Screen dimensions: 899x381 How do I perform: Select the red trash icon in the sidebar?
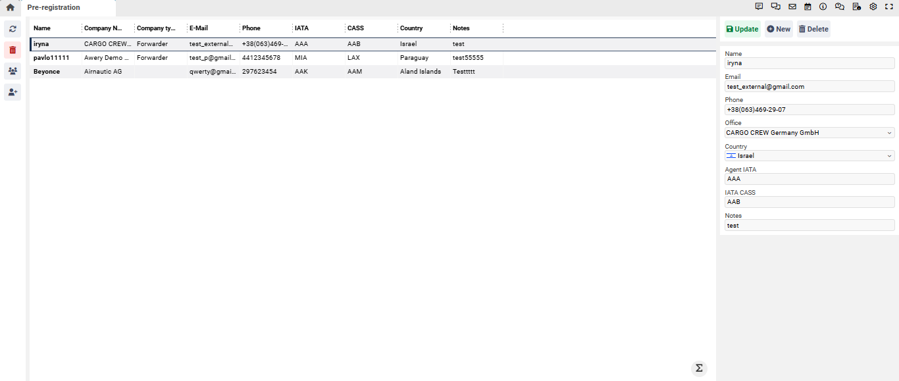[x=12, y=50]
